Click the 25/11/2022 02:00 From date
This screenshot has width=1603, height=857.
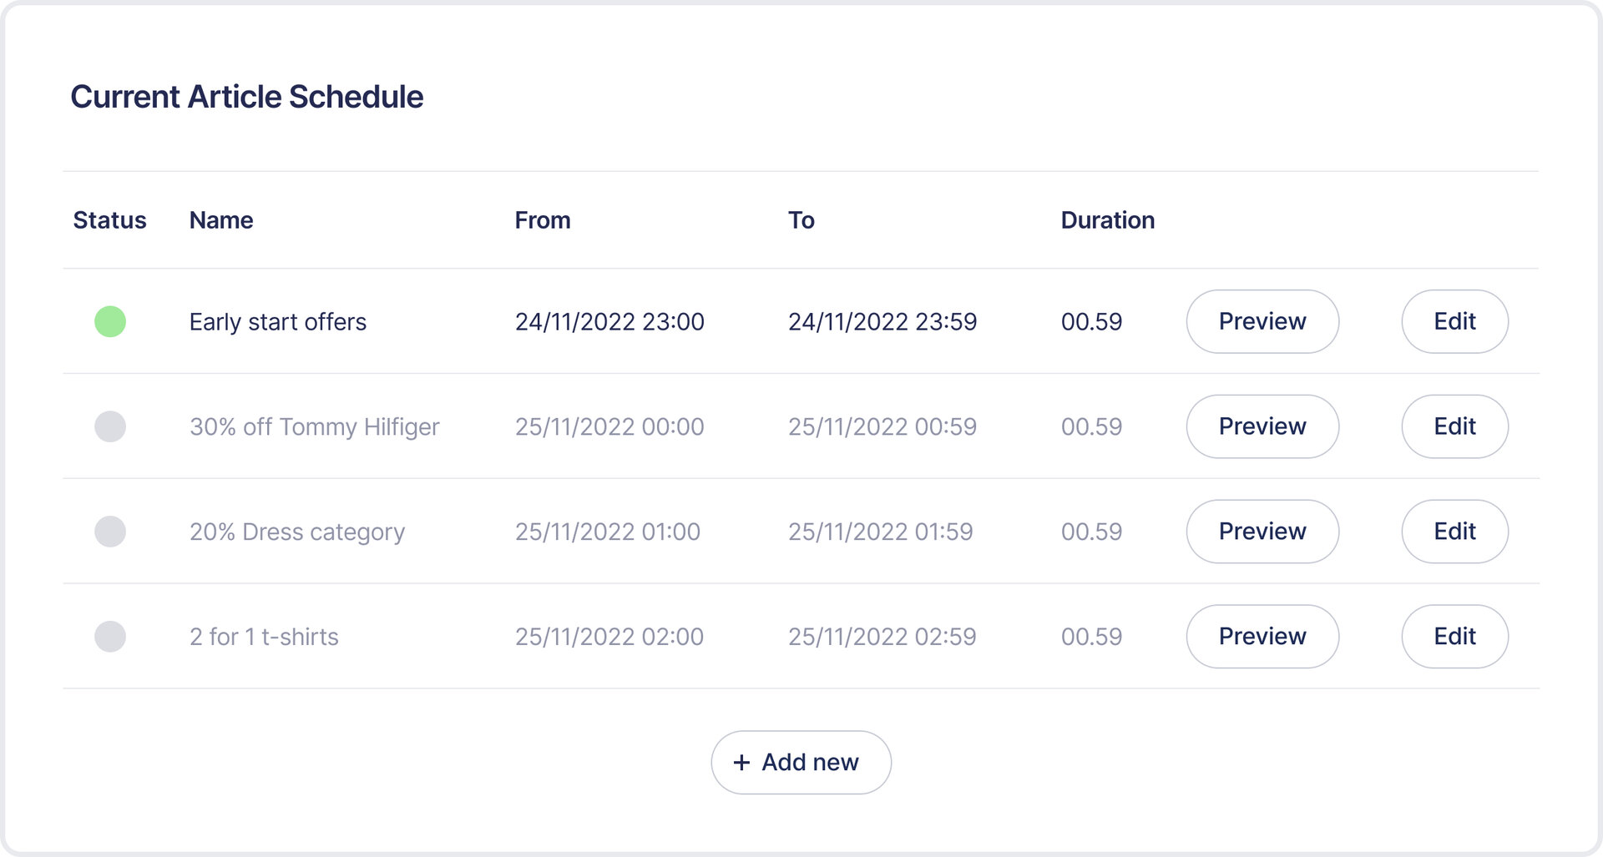tap(609, 637)
